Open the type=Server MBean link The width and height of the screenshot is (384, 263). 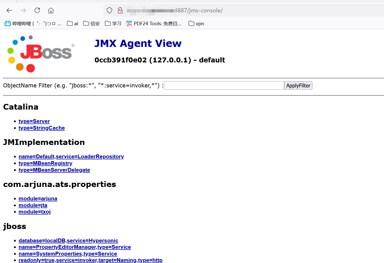click(34, 121)
